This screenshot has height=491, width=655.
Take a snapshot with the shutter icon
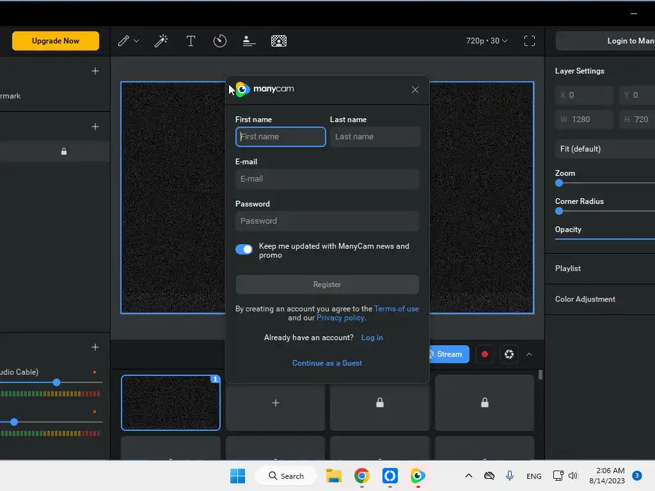509,354
